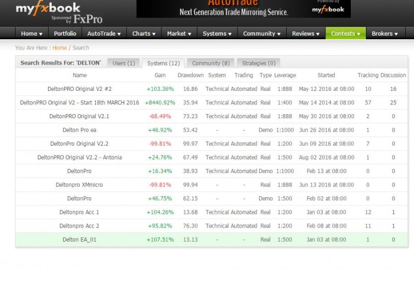Click the May 14 2014 at 08:00 date

coord(327,102)
